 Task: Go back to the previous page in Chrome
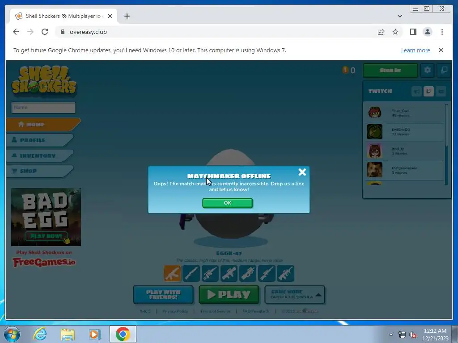(x=16, y=32)
